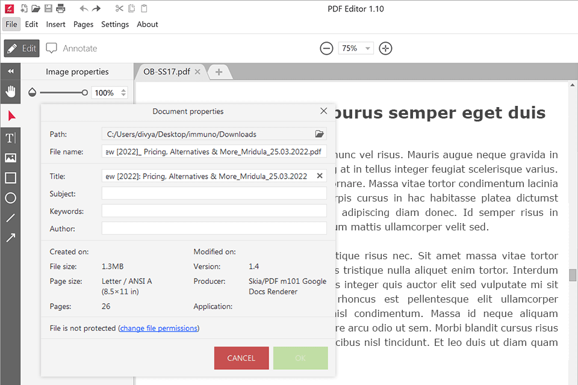578x385 pixels.
Task: Switch to Annotate mode
Action: 72,48
